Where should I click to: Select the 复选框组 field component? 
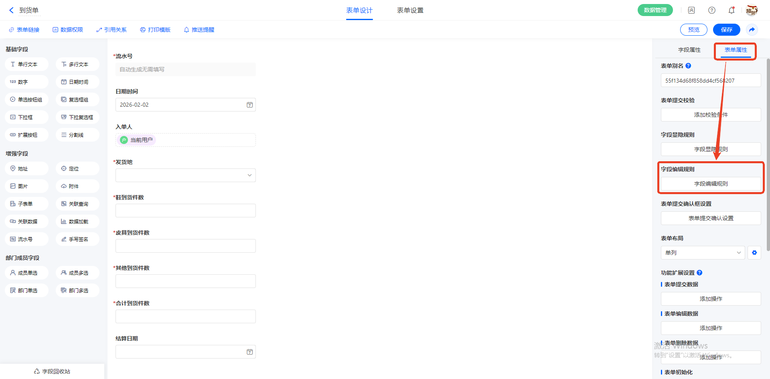[x=77, y=99]
